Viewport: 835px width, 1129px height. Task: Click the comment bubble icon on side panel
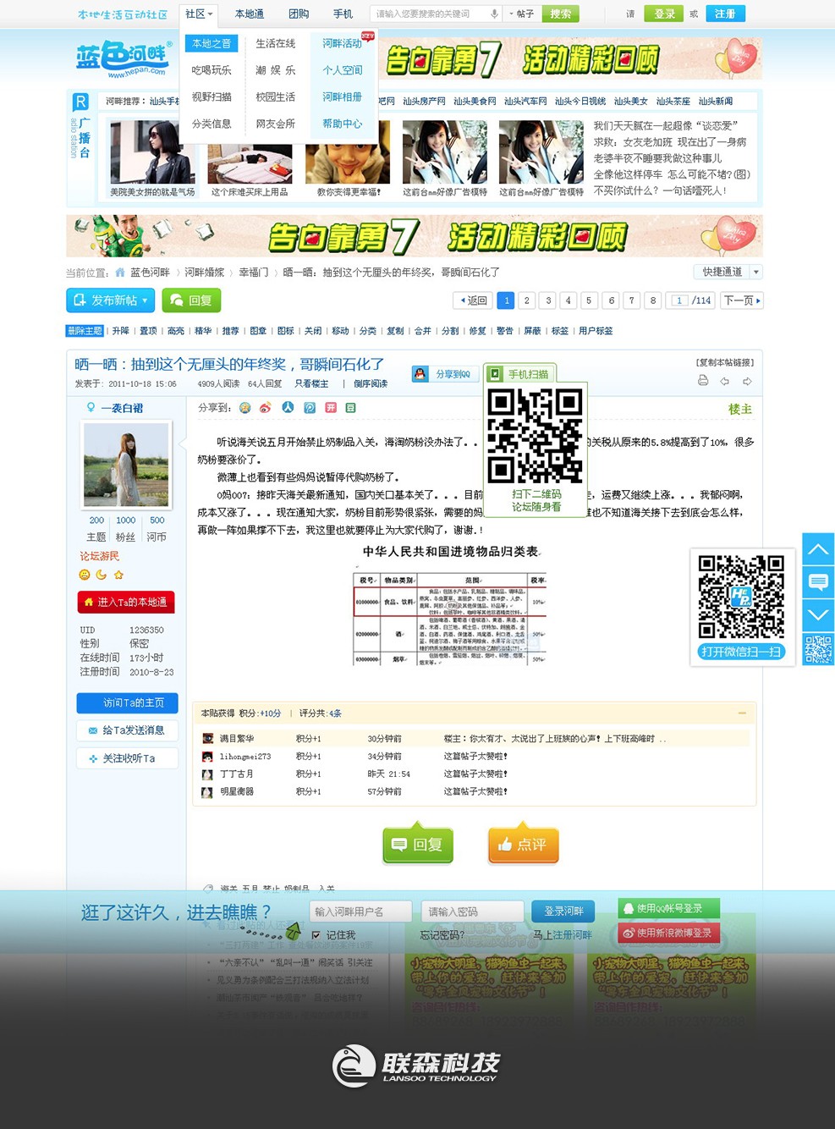(818, 582)
